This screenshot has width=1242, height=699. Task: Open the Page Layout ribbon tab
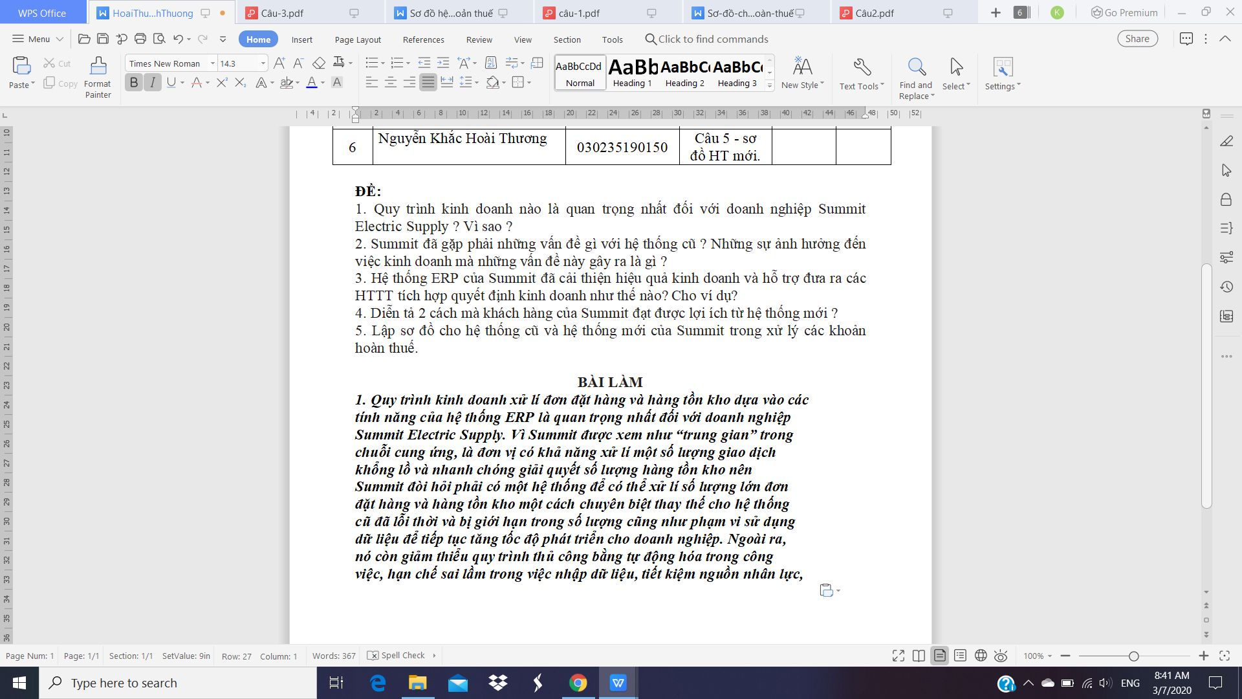pyautogui.click(x=358, y=39)
